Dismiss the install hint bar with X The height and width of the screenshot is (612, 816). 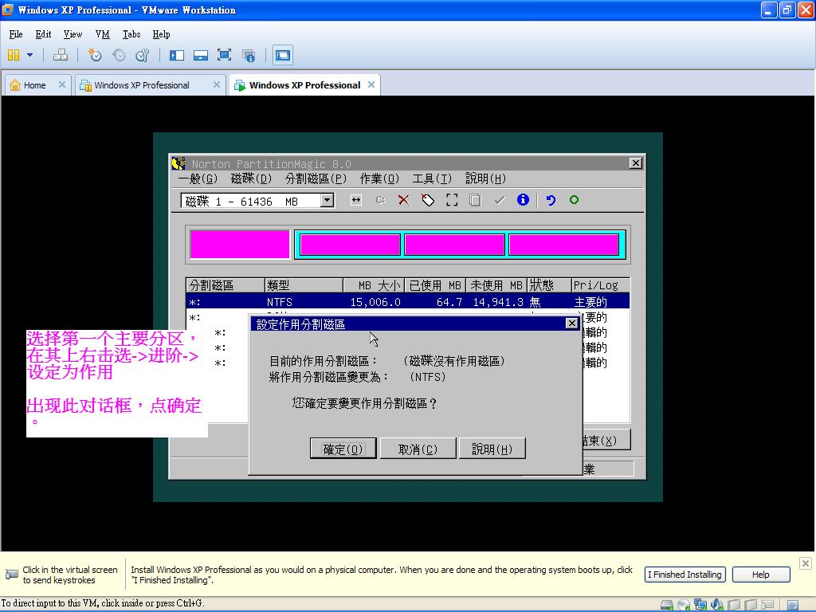805,563
